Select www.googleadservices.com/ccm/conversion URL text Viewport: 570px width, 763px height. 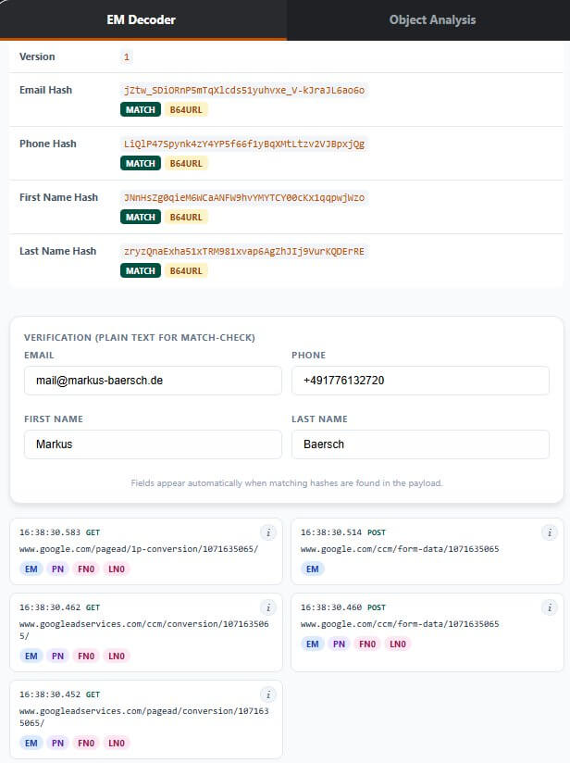point(144,631)
